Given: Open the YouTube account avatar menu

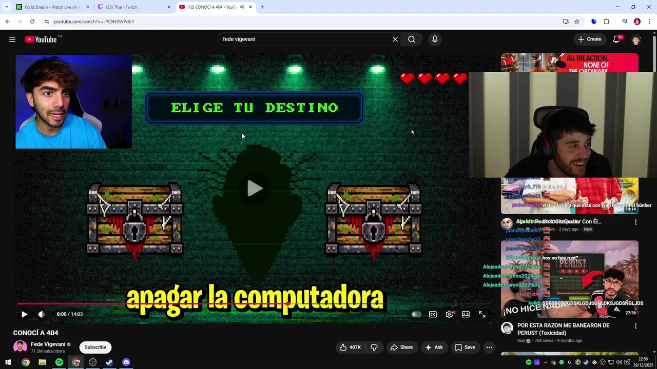Looking at the screenshot, I should click(636, 39).
